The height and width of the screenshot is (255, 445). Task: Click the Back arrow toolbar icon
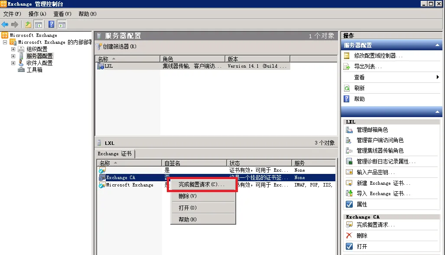[5, 24]
